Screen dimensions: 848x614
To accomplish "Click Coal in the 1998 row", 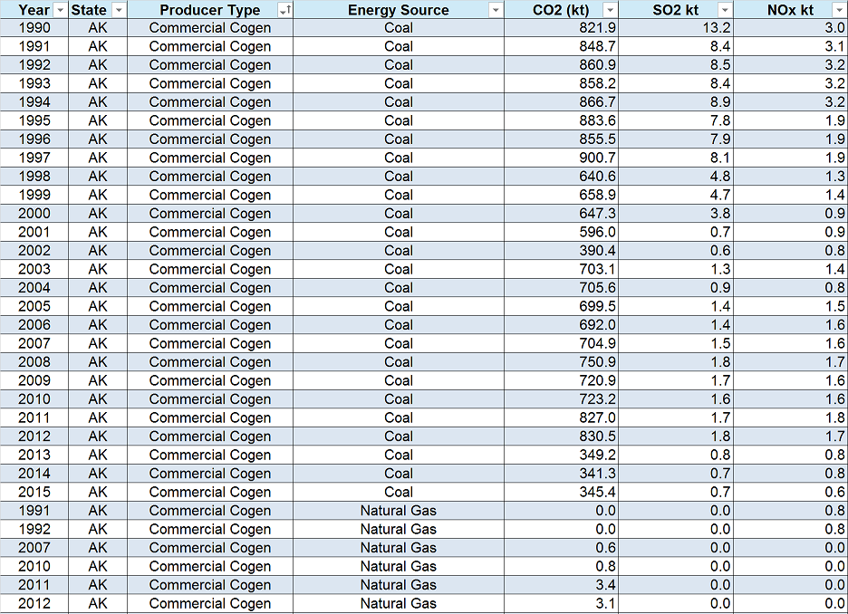I will coord(399,177).
